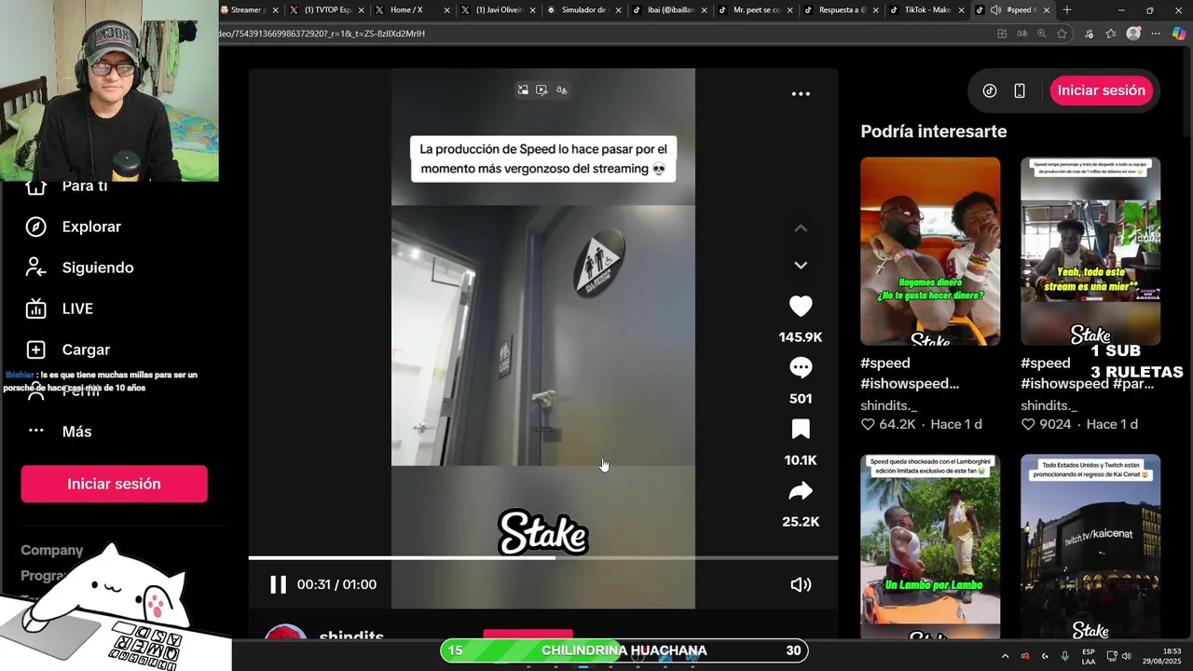Screen dimensions: 1193x671
Task: Click the translate icon in the address bar
Action: click(x=1022, y=34)
